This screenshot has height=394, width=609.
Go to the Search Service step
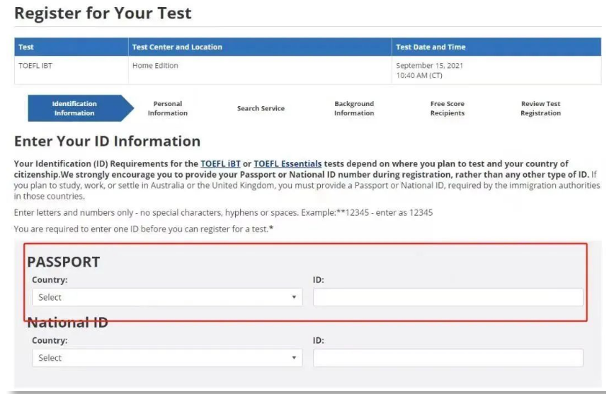261,108
